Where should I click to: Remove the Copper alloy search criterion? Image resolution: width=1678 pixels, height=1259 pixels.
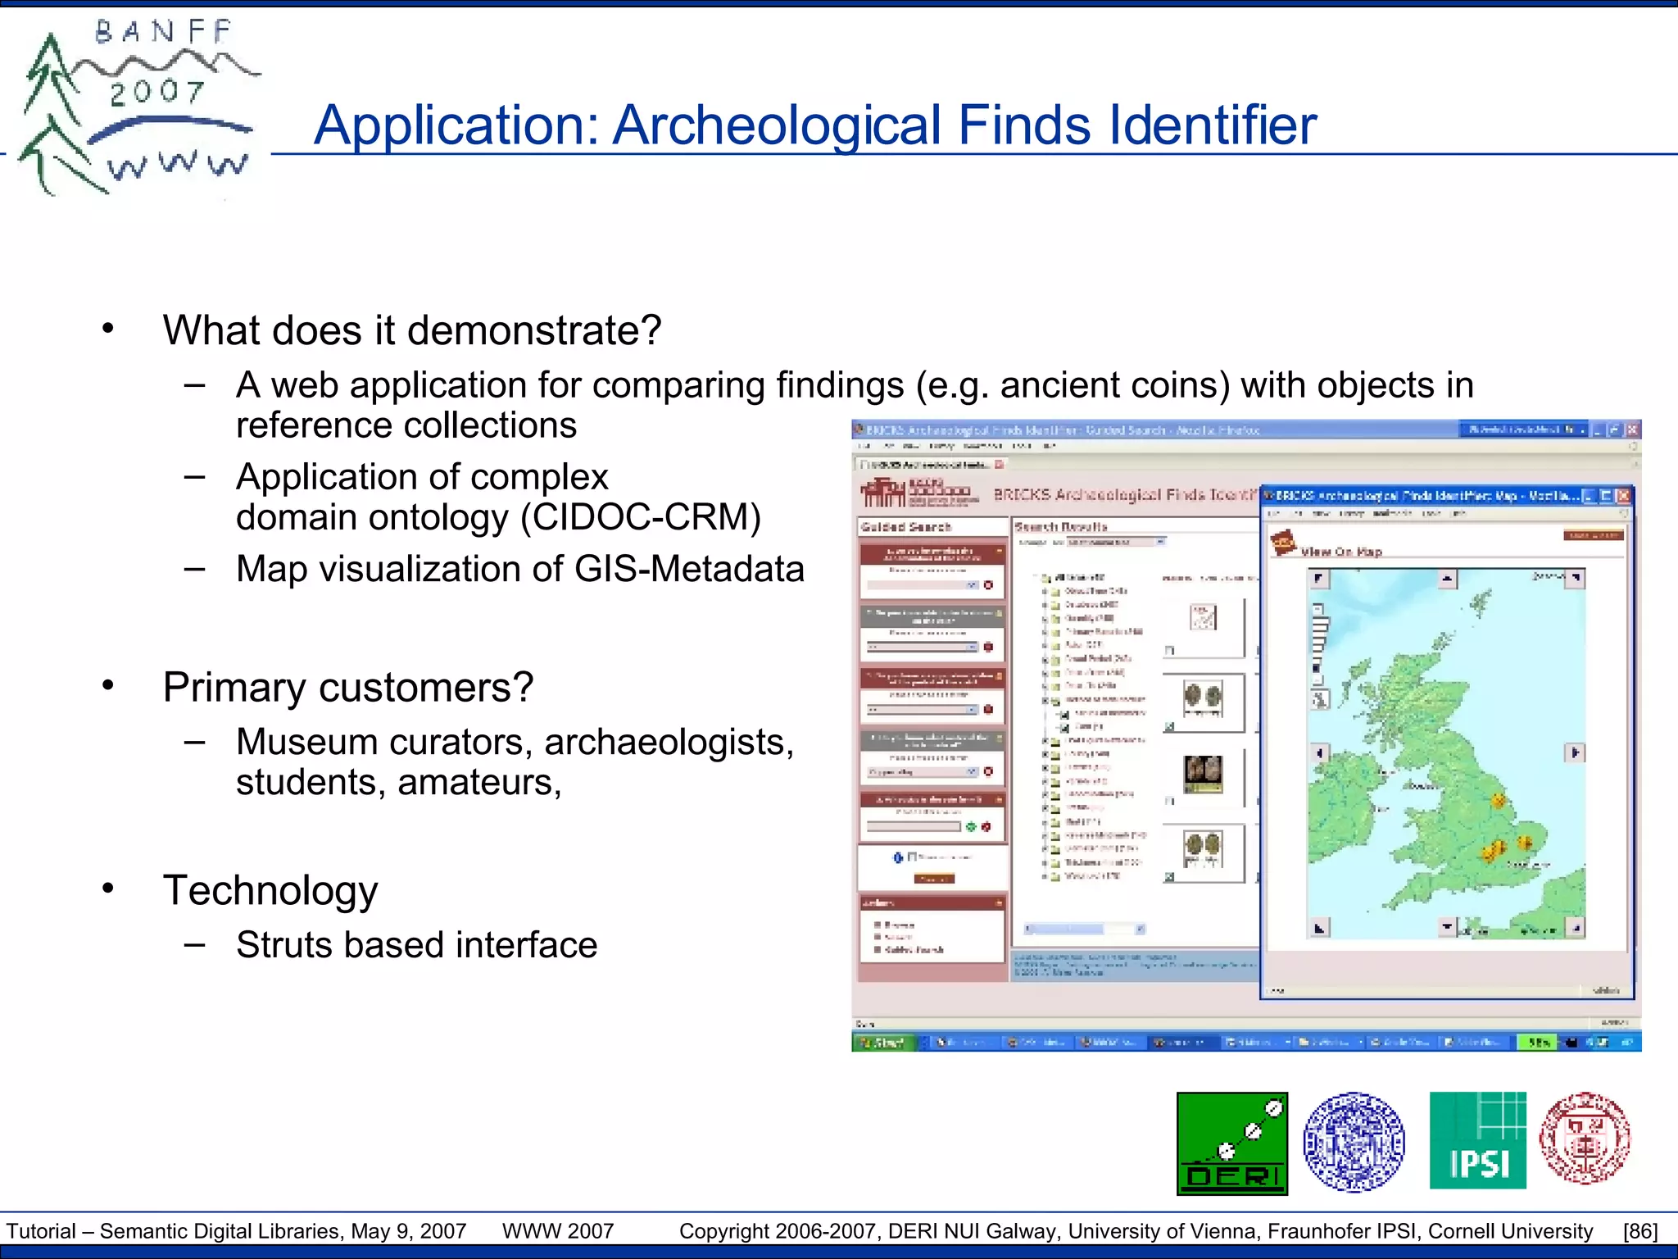click(x=988, y=771)
